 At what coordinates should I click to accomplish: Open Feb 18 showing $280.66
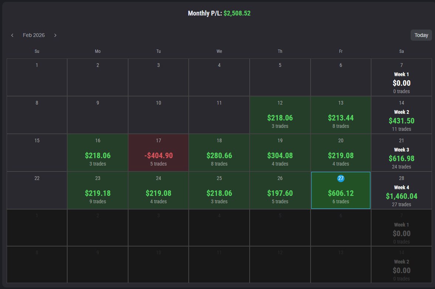coord(219,152)
